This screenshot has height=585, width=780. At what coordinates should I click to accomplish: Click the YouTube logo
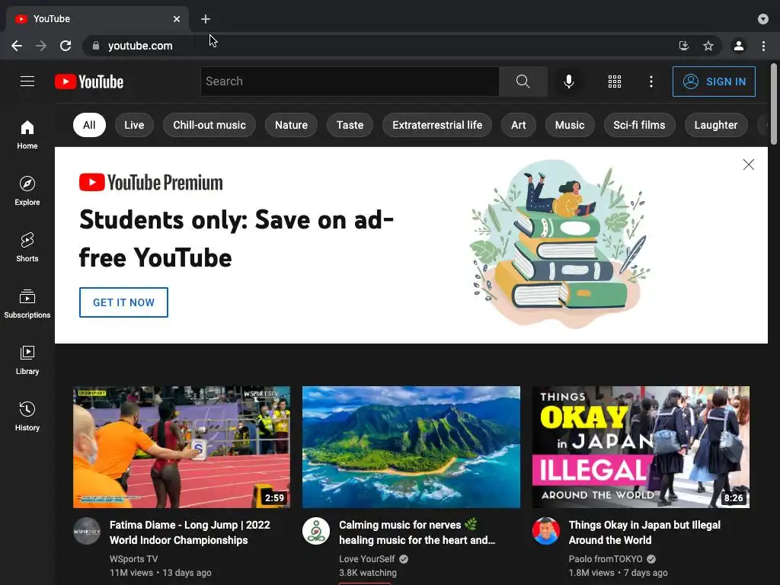pos(89,82)
